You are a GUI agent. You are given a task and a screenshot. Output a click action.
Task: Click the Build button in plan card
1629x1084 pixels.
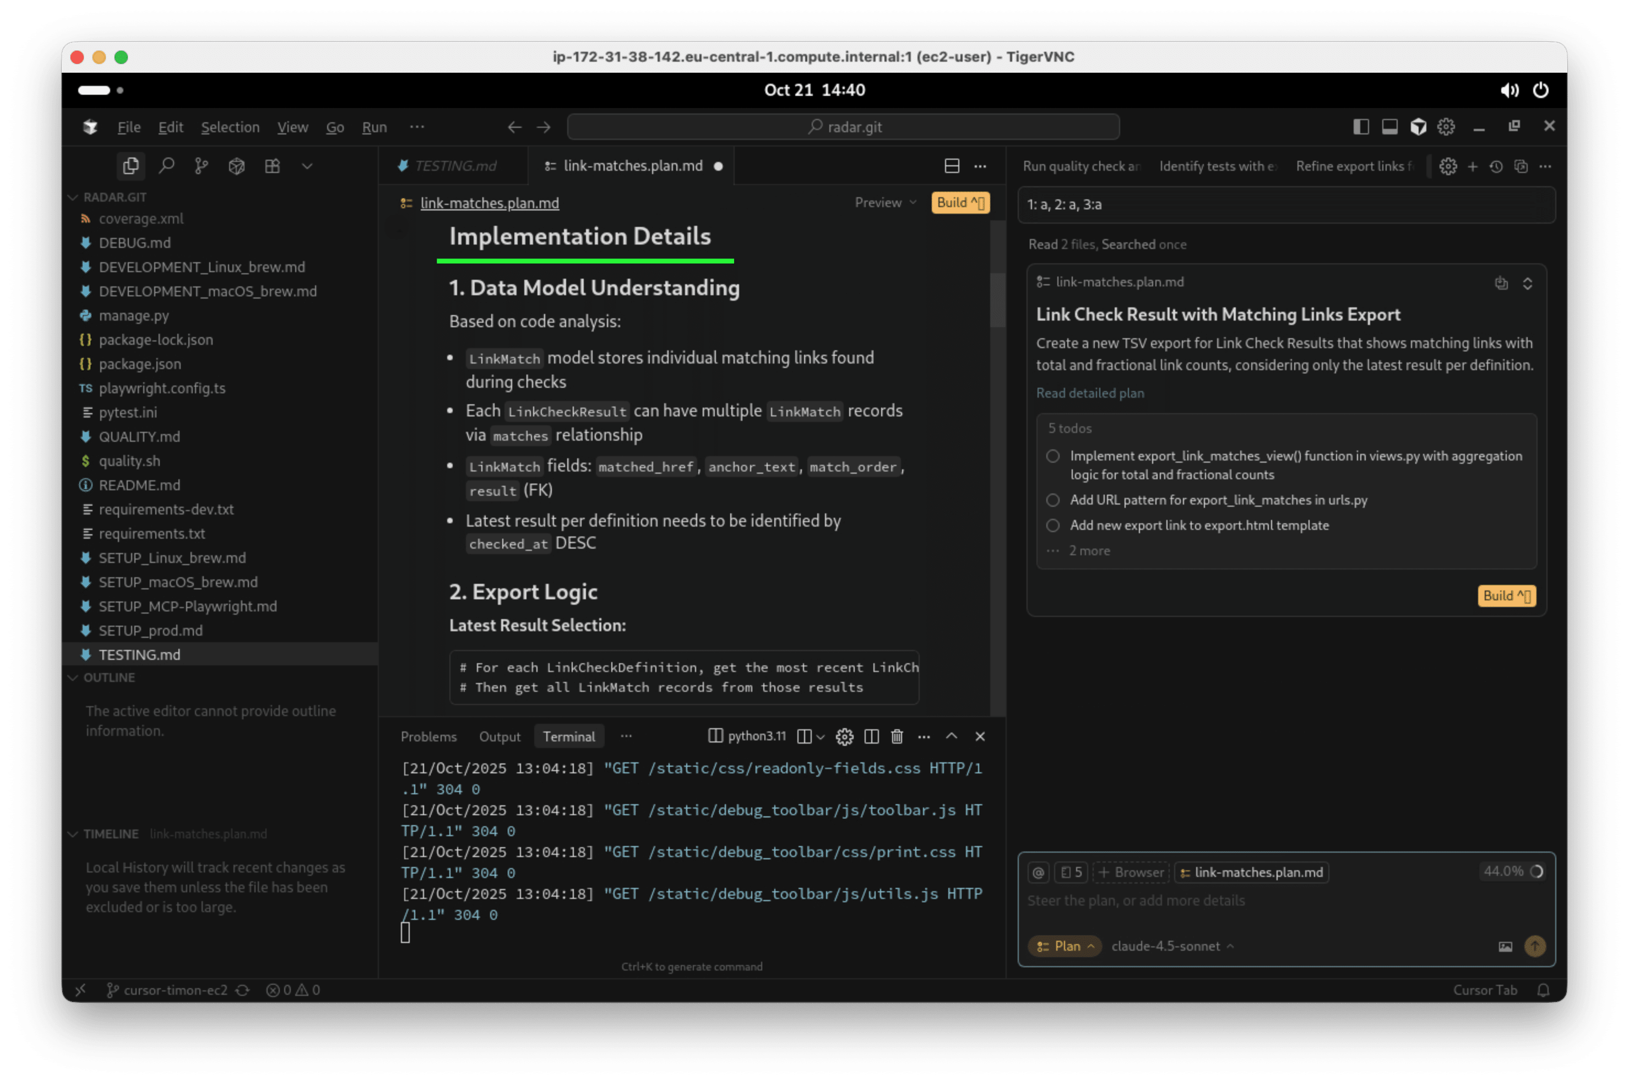point(1507,596)
